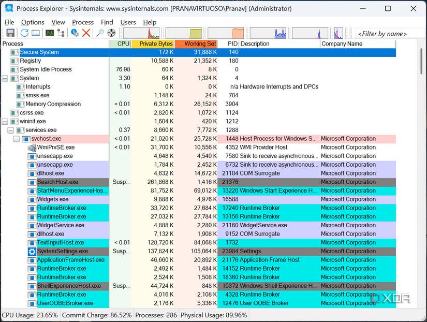This screenshot has width=427, height=322.
Task: Sort by PID column header
Action: tap(228, 44)
